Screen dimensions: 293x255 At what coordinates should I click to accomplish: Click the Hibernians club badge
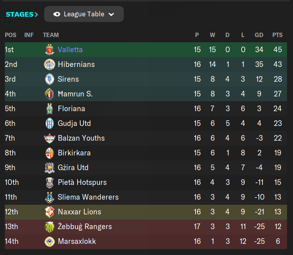click(49, 65)
